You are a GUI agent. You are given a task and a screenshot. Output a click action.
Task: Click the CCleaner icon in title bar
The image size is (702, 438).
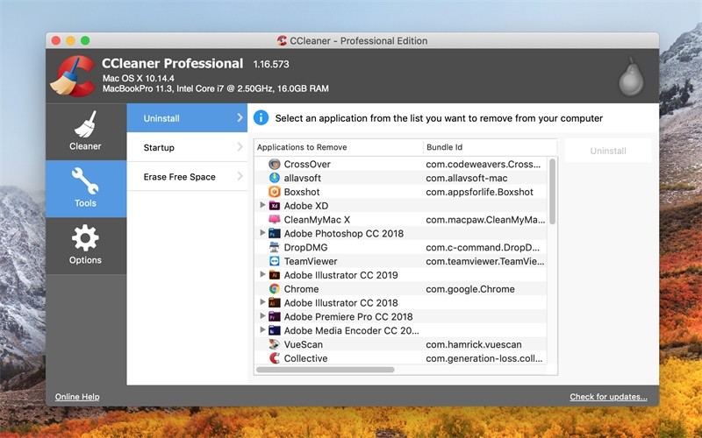(x=282, y=40)
